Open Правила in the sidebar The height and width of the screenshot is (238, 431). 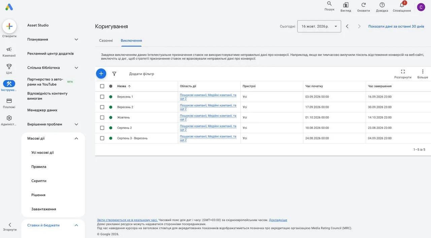tap(39, 167)
